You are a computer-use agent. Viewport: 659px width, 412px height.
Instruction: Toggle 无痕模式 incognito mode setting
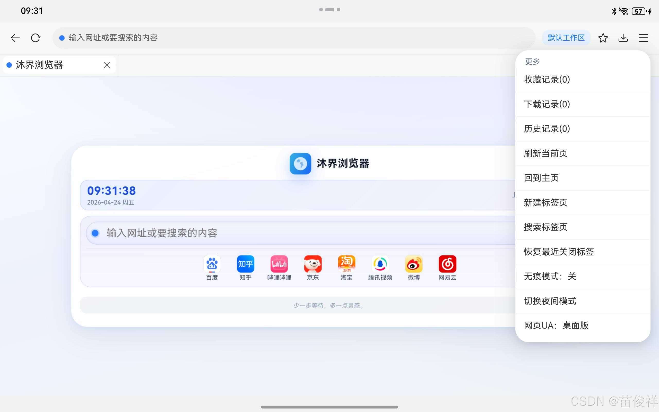click(x=550, y=276)
